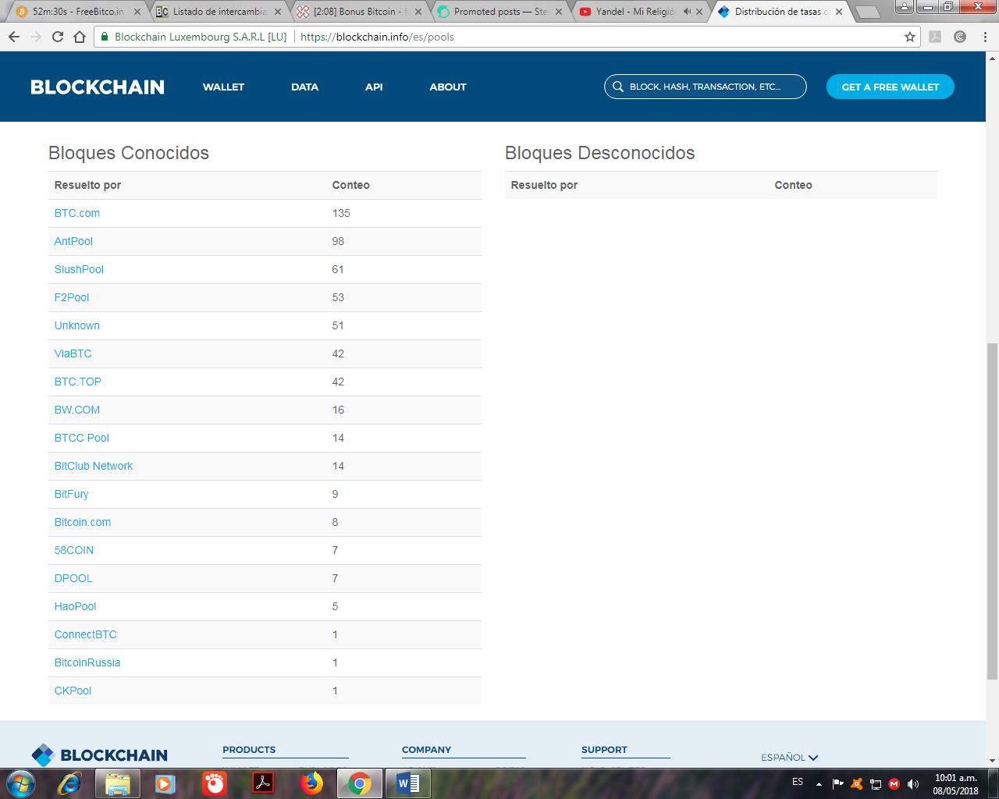This screenshot has height=799, width=999.
Task: Bookmark this page with the star icon
Action: coord(910,37)
